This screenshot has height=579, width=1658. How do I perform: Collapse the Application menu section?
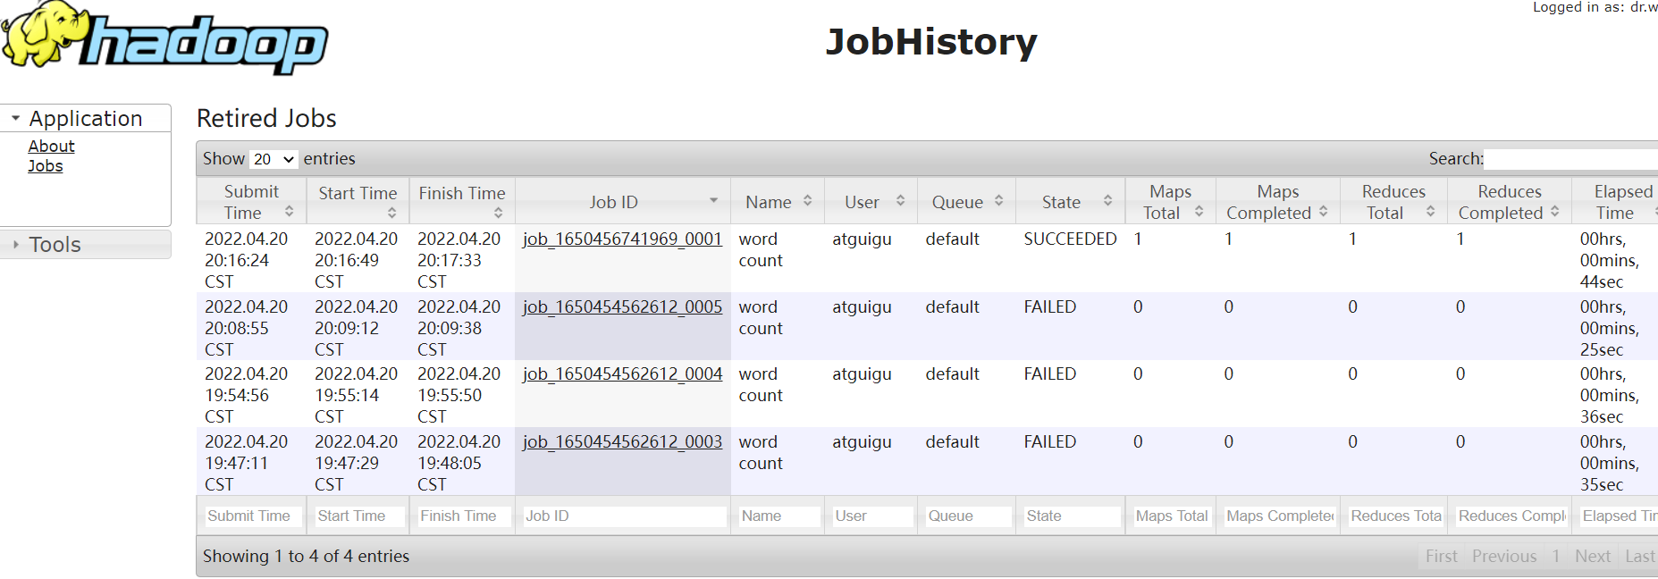pos(86,118)
